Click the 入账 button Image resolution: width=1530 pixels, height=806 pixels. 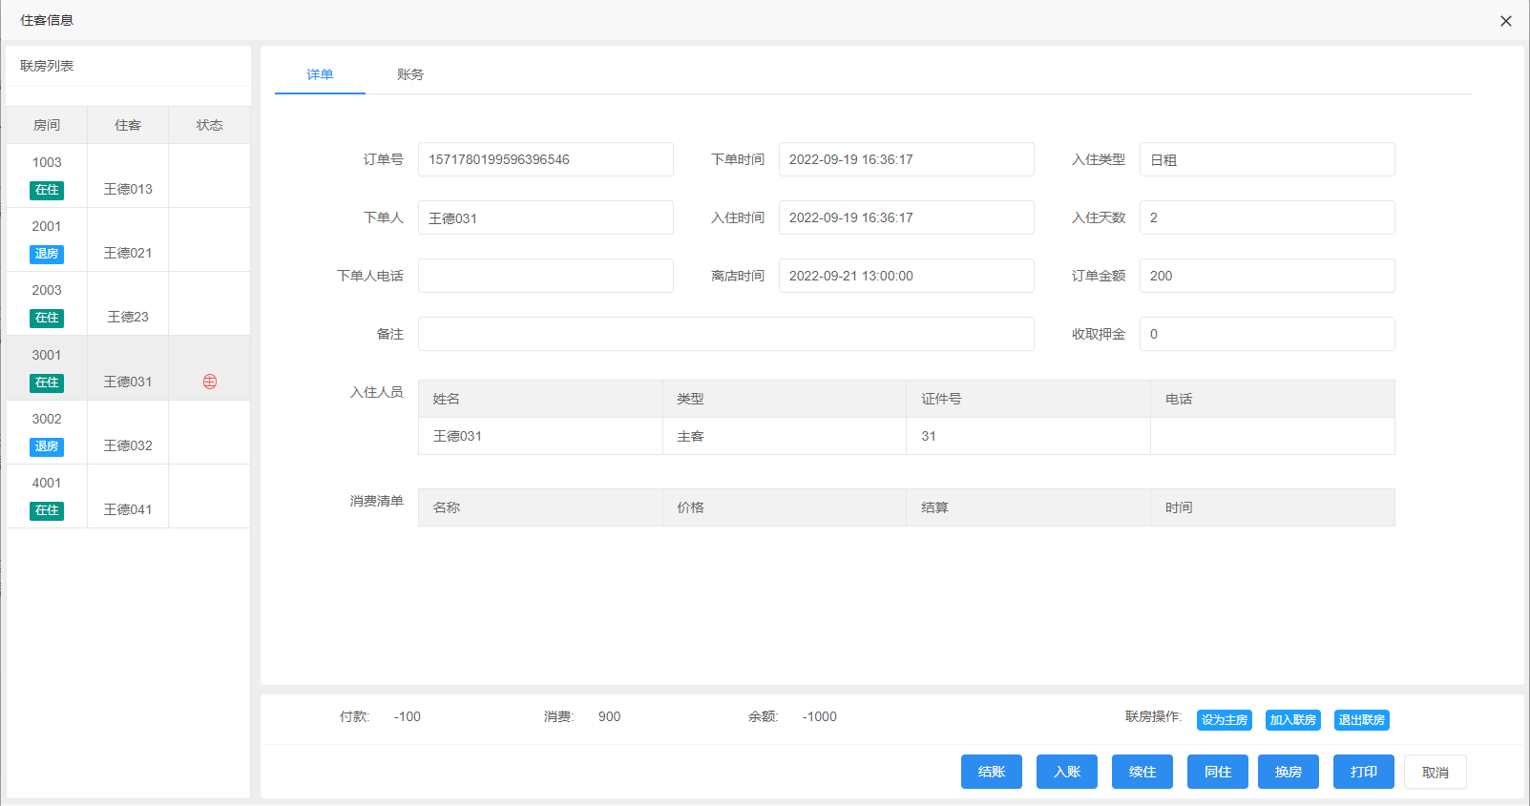coord(1067,772)
